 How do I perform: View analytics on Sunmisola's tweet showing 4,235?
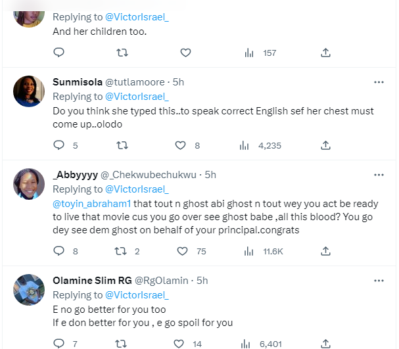244,145
